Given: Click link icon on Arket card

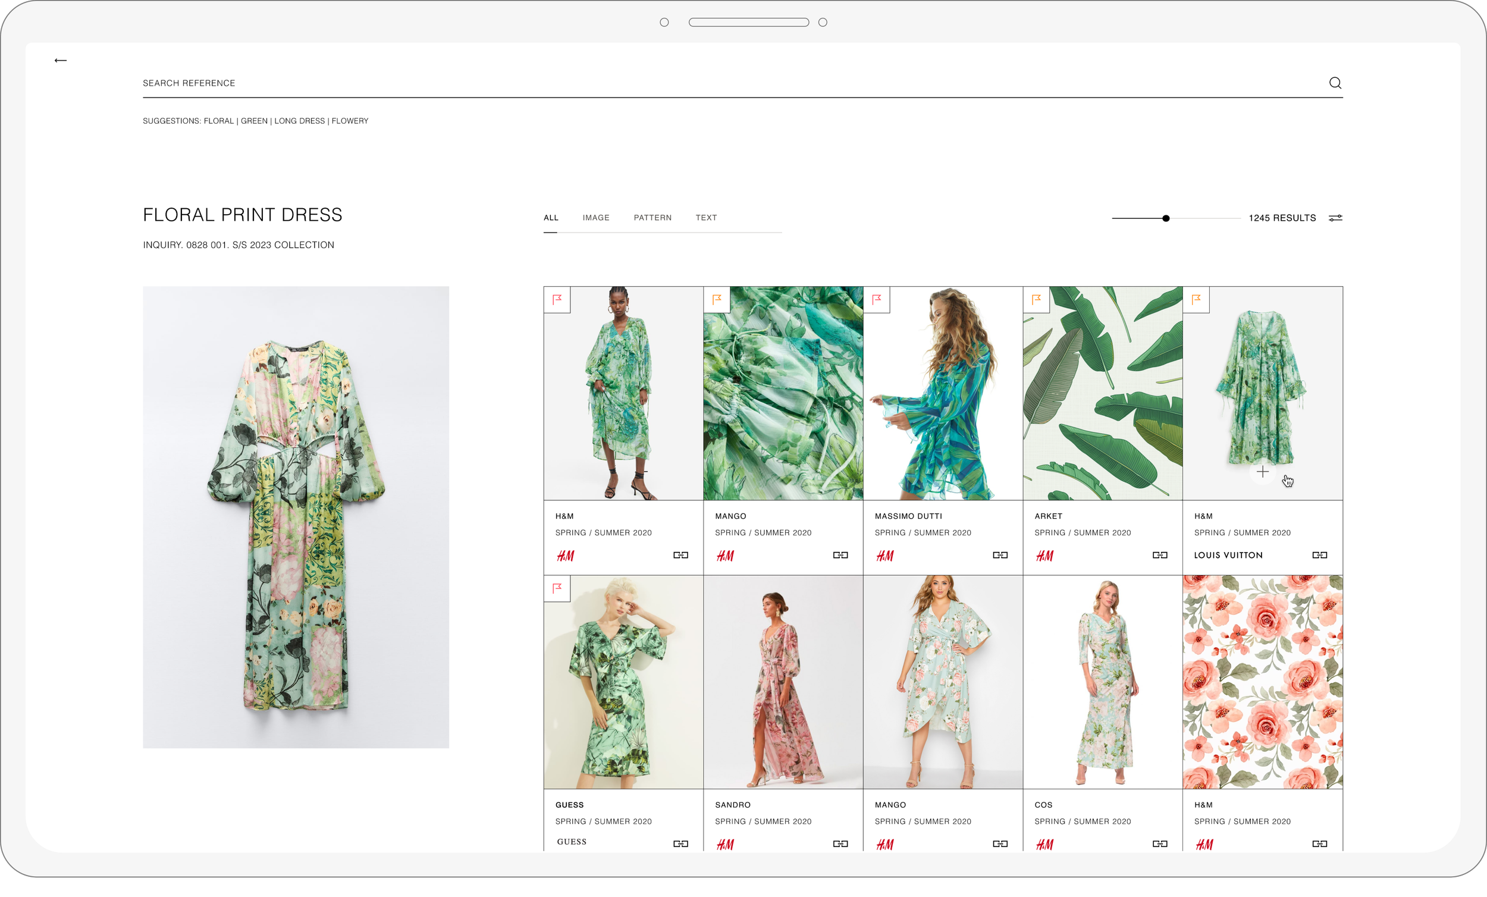Looking at the screenshot, I should click(x=1159, y=555).
